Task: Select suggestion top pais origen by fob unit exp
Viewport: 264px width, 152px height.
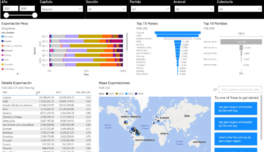Action: point(236,124)
